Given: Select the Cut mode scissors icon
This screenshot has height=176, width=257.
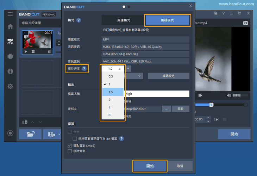Looking at the screenshot, I should tap(10, 42).
